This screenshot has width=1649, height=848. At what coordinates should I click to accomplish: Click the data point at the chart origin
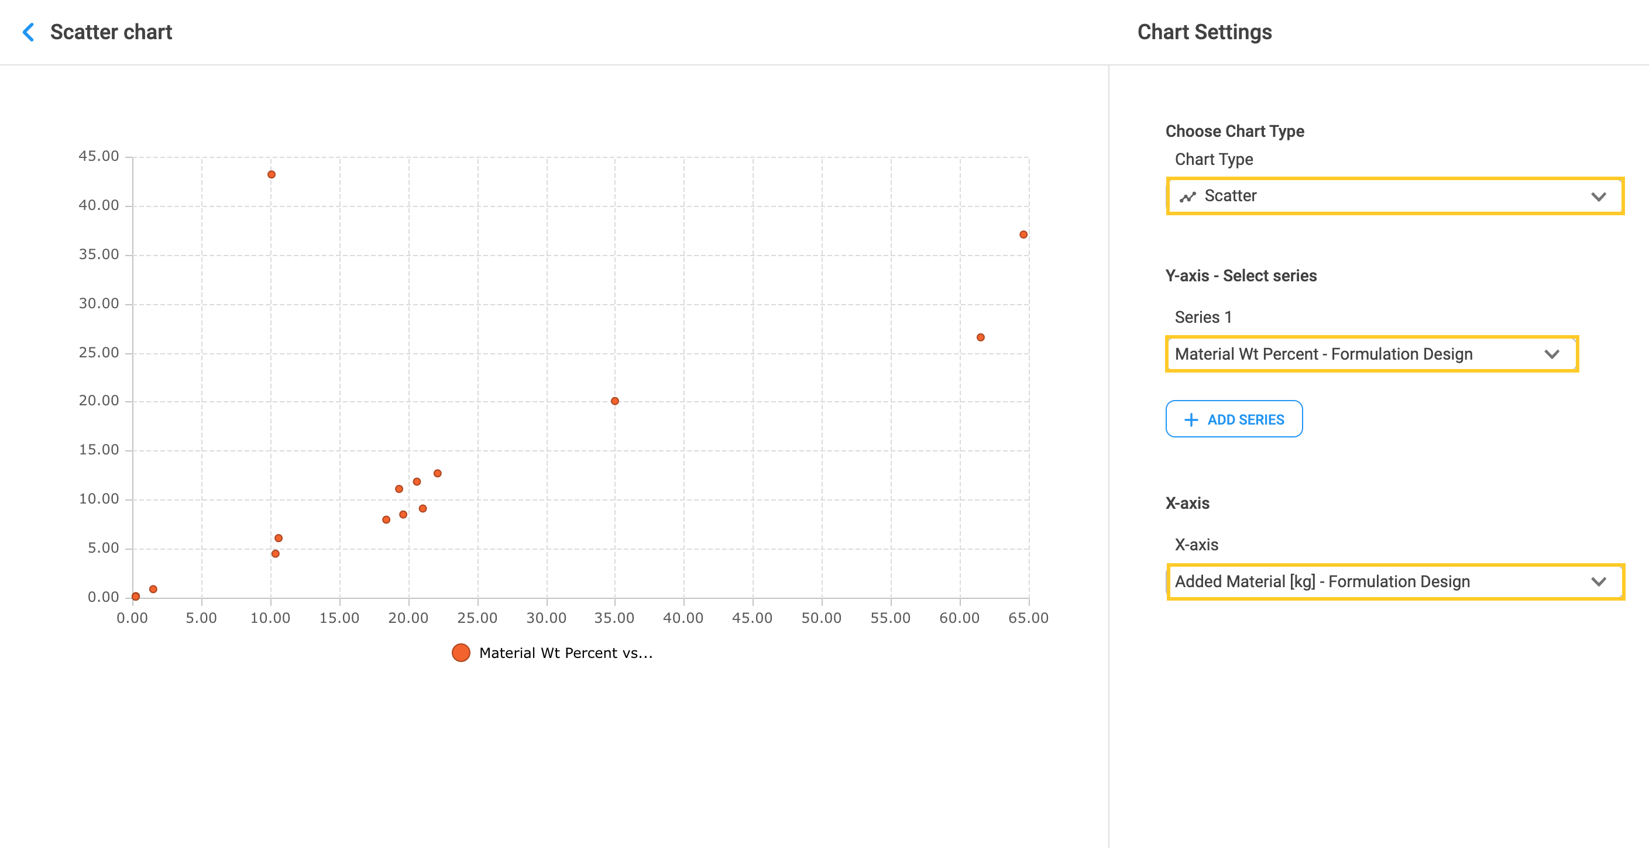(136, 597)
